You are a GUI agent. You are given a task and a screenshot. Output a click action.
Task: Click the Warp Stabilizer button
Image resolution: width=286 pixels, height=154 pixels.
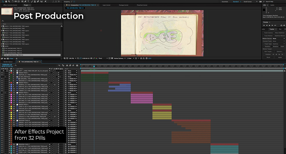click(x=280, y=33)
